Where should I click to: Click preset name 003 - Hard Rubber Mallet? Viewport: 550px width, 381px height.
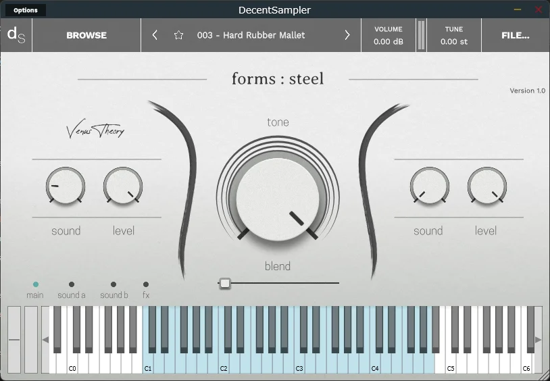(251, 35)
